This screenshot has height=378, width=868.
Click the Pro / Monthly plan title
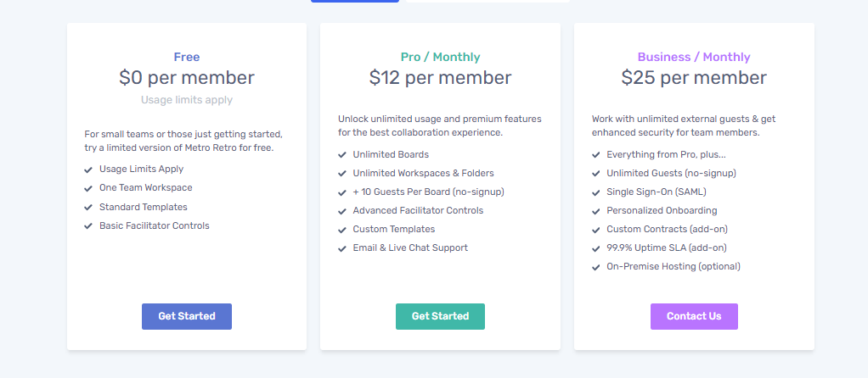pos(440,58)
